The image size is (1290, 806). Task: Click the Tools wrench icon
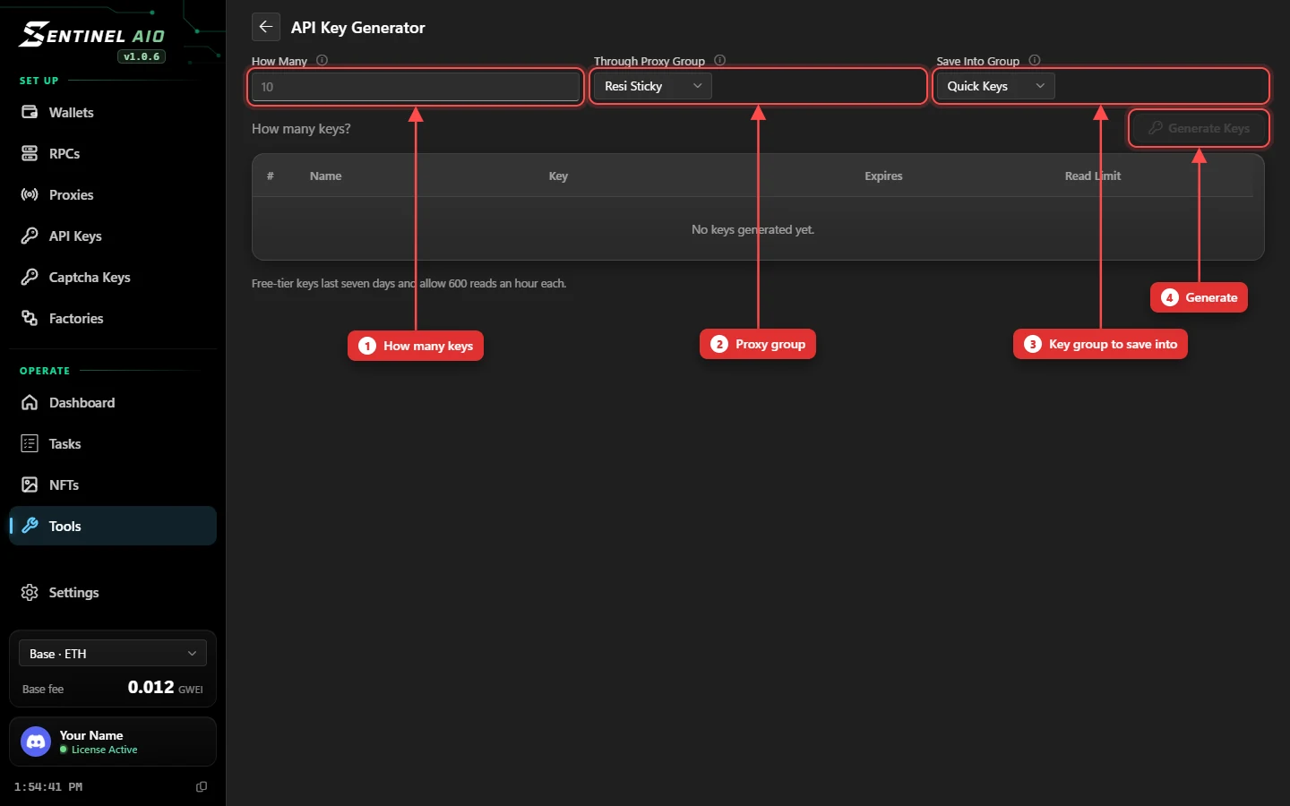[30, 526]
